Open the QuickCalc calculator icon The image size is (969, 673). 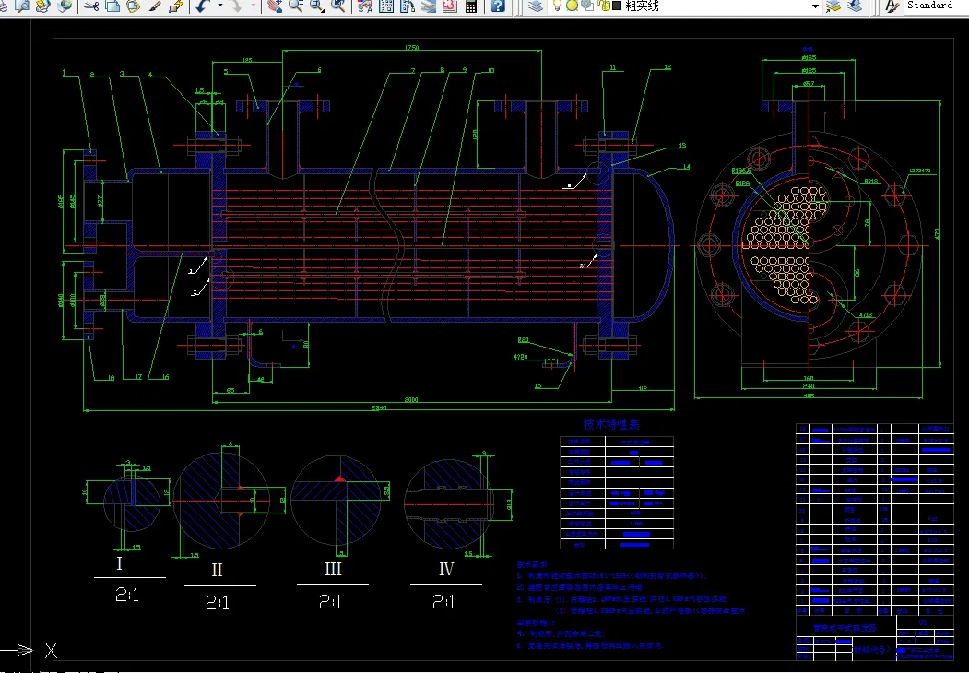[471, 6]
